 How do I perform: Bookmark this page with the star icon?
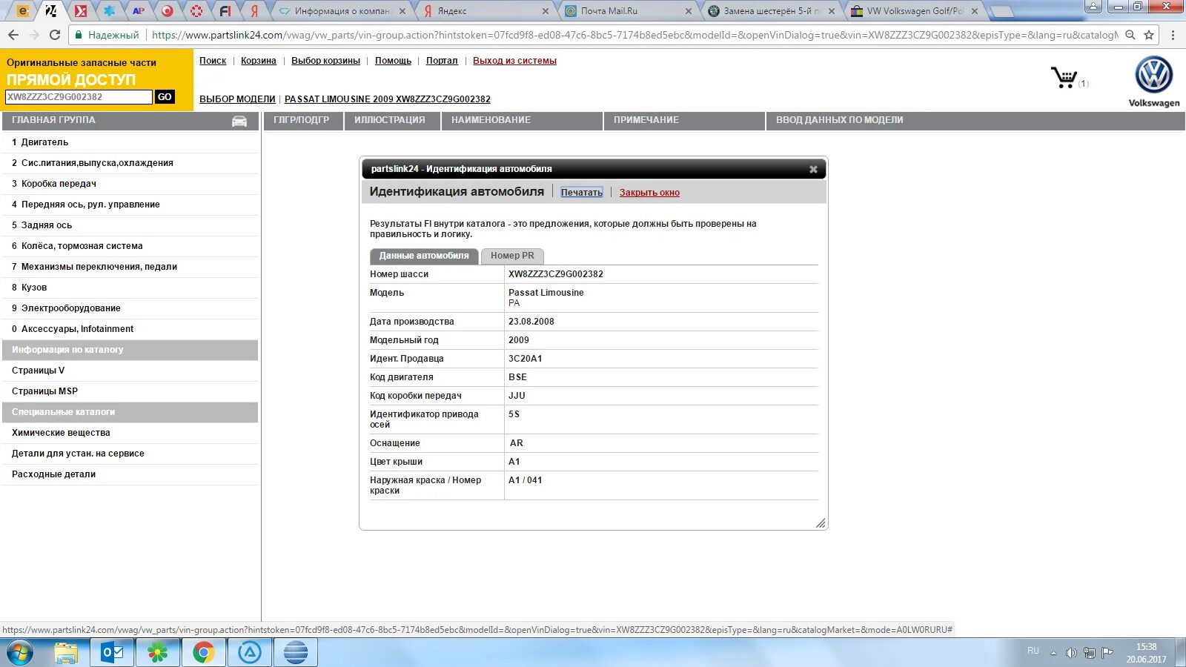[x=1149, y=35]
